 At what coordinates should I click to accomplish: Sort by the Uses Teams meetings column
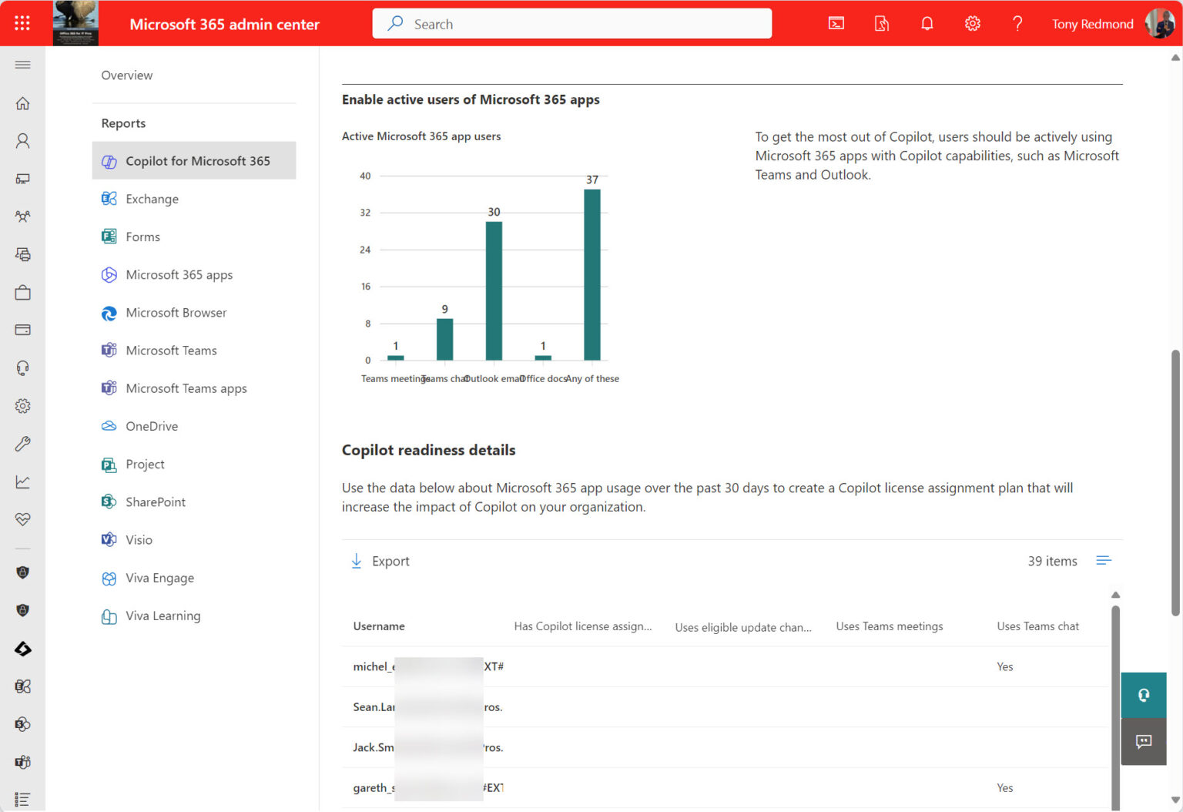tap(889, 626)
